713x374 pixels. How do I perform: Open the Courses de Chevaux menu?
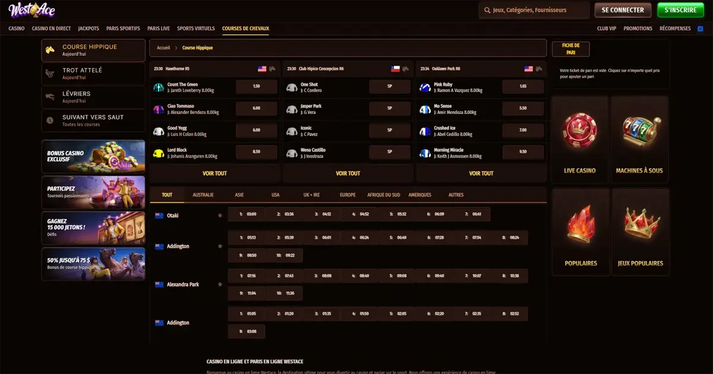click(x=245, y=28)
